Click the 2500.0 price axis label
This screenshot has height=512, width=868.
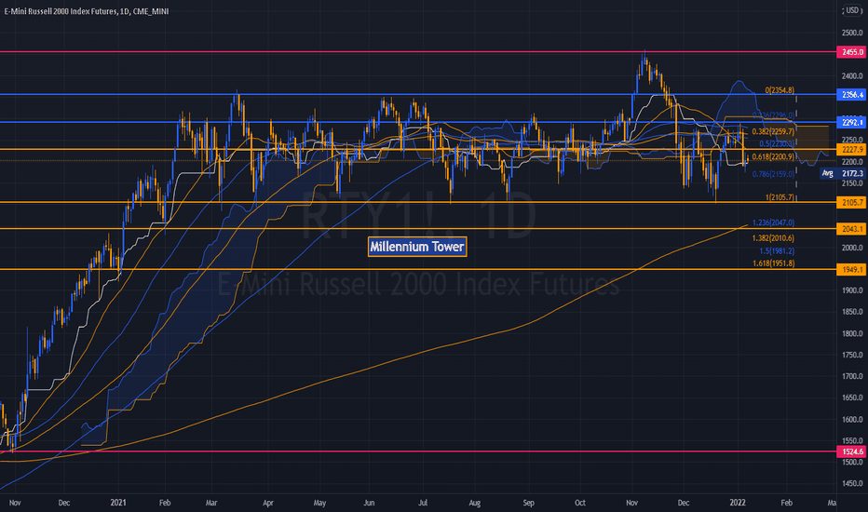pos(852,34)
